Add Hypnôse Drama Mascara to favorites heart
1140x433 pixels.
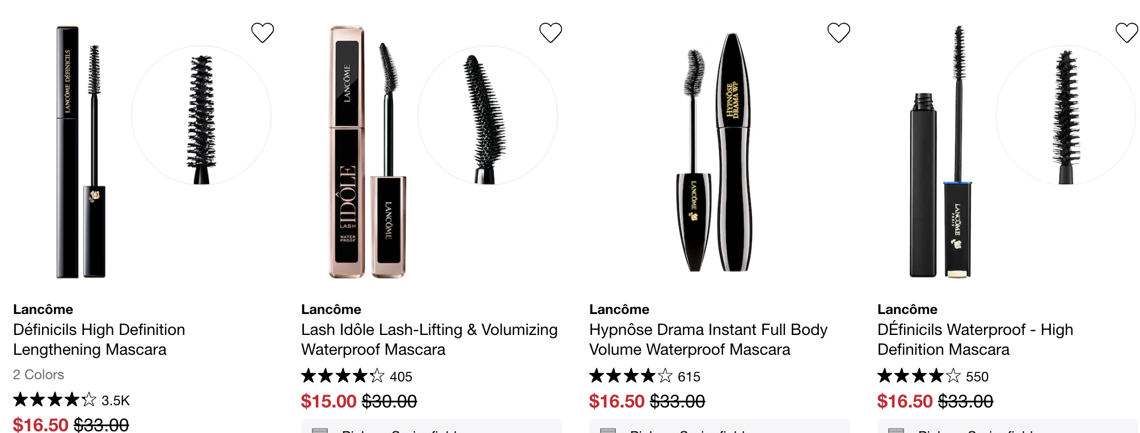pyautogui.click(x=839, y=32)
